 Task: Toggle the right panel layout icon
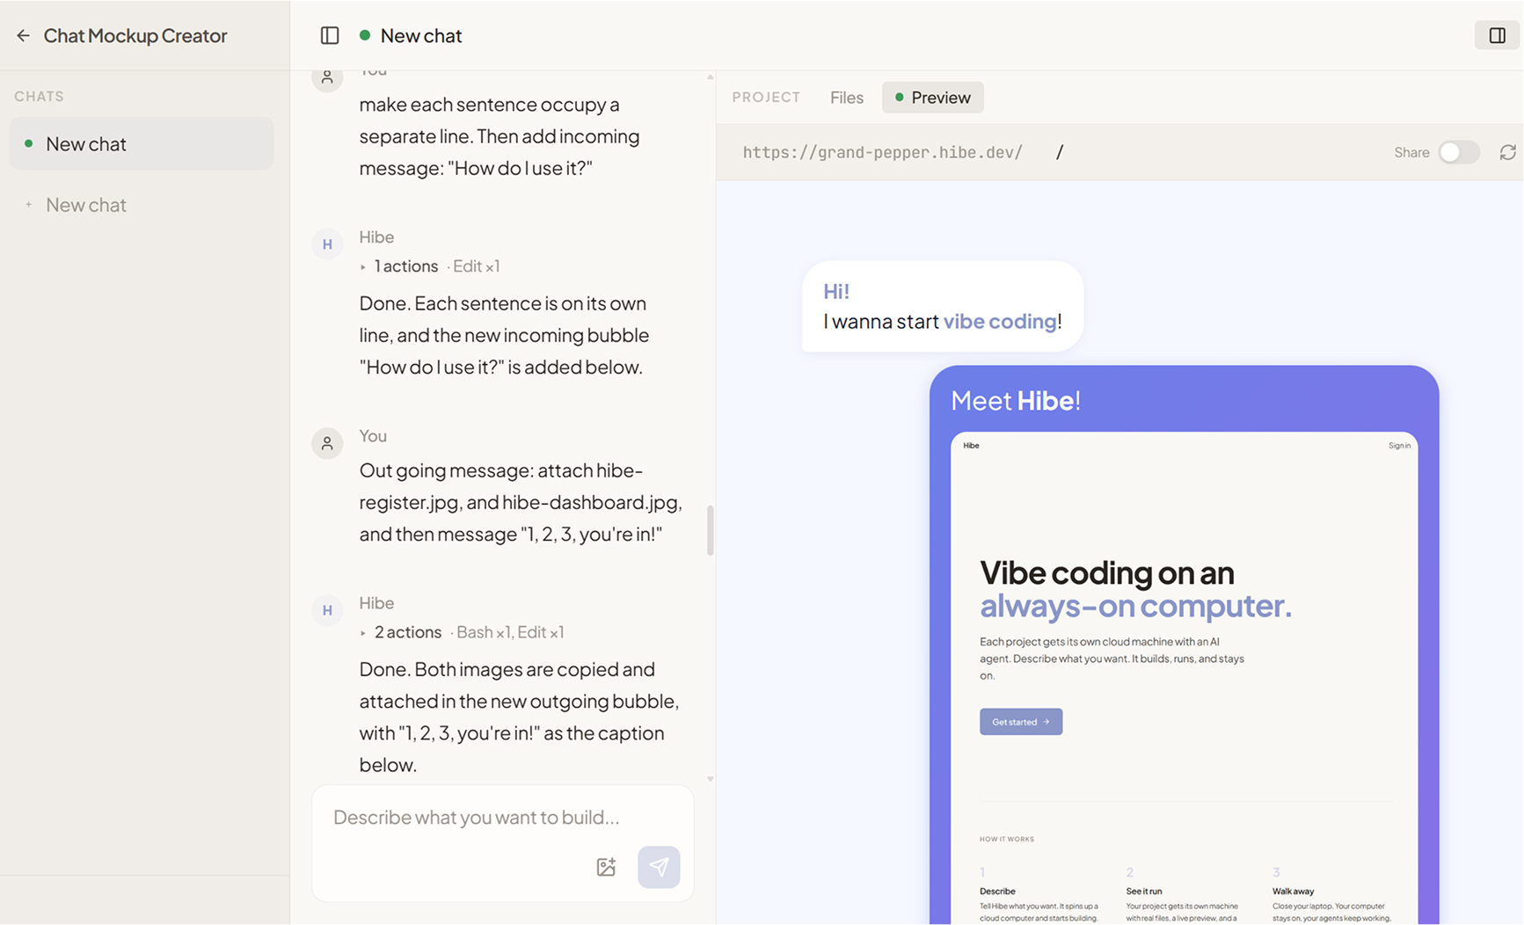pyautogui.click(x=1497, y=35)
